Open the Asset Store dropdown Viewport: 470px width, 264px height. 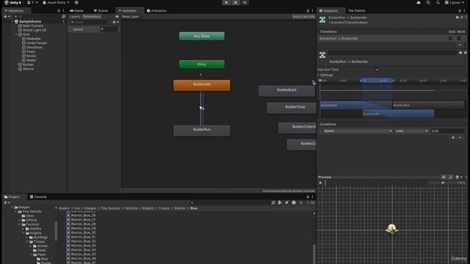click(56, 2)
